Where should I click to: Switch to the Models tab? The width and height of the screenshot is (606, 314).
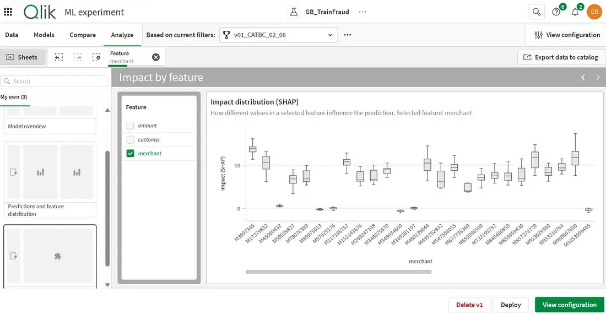[44, 35]
